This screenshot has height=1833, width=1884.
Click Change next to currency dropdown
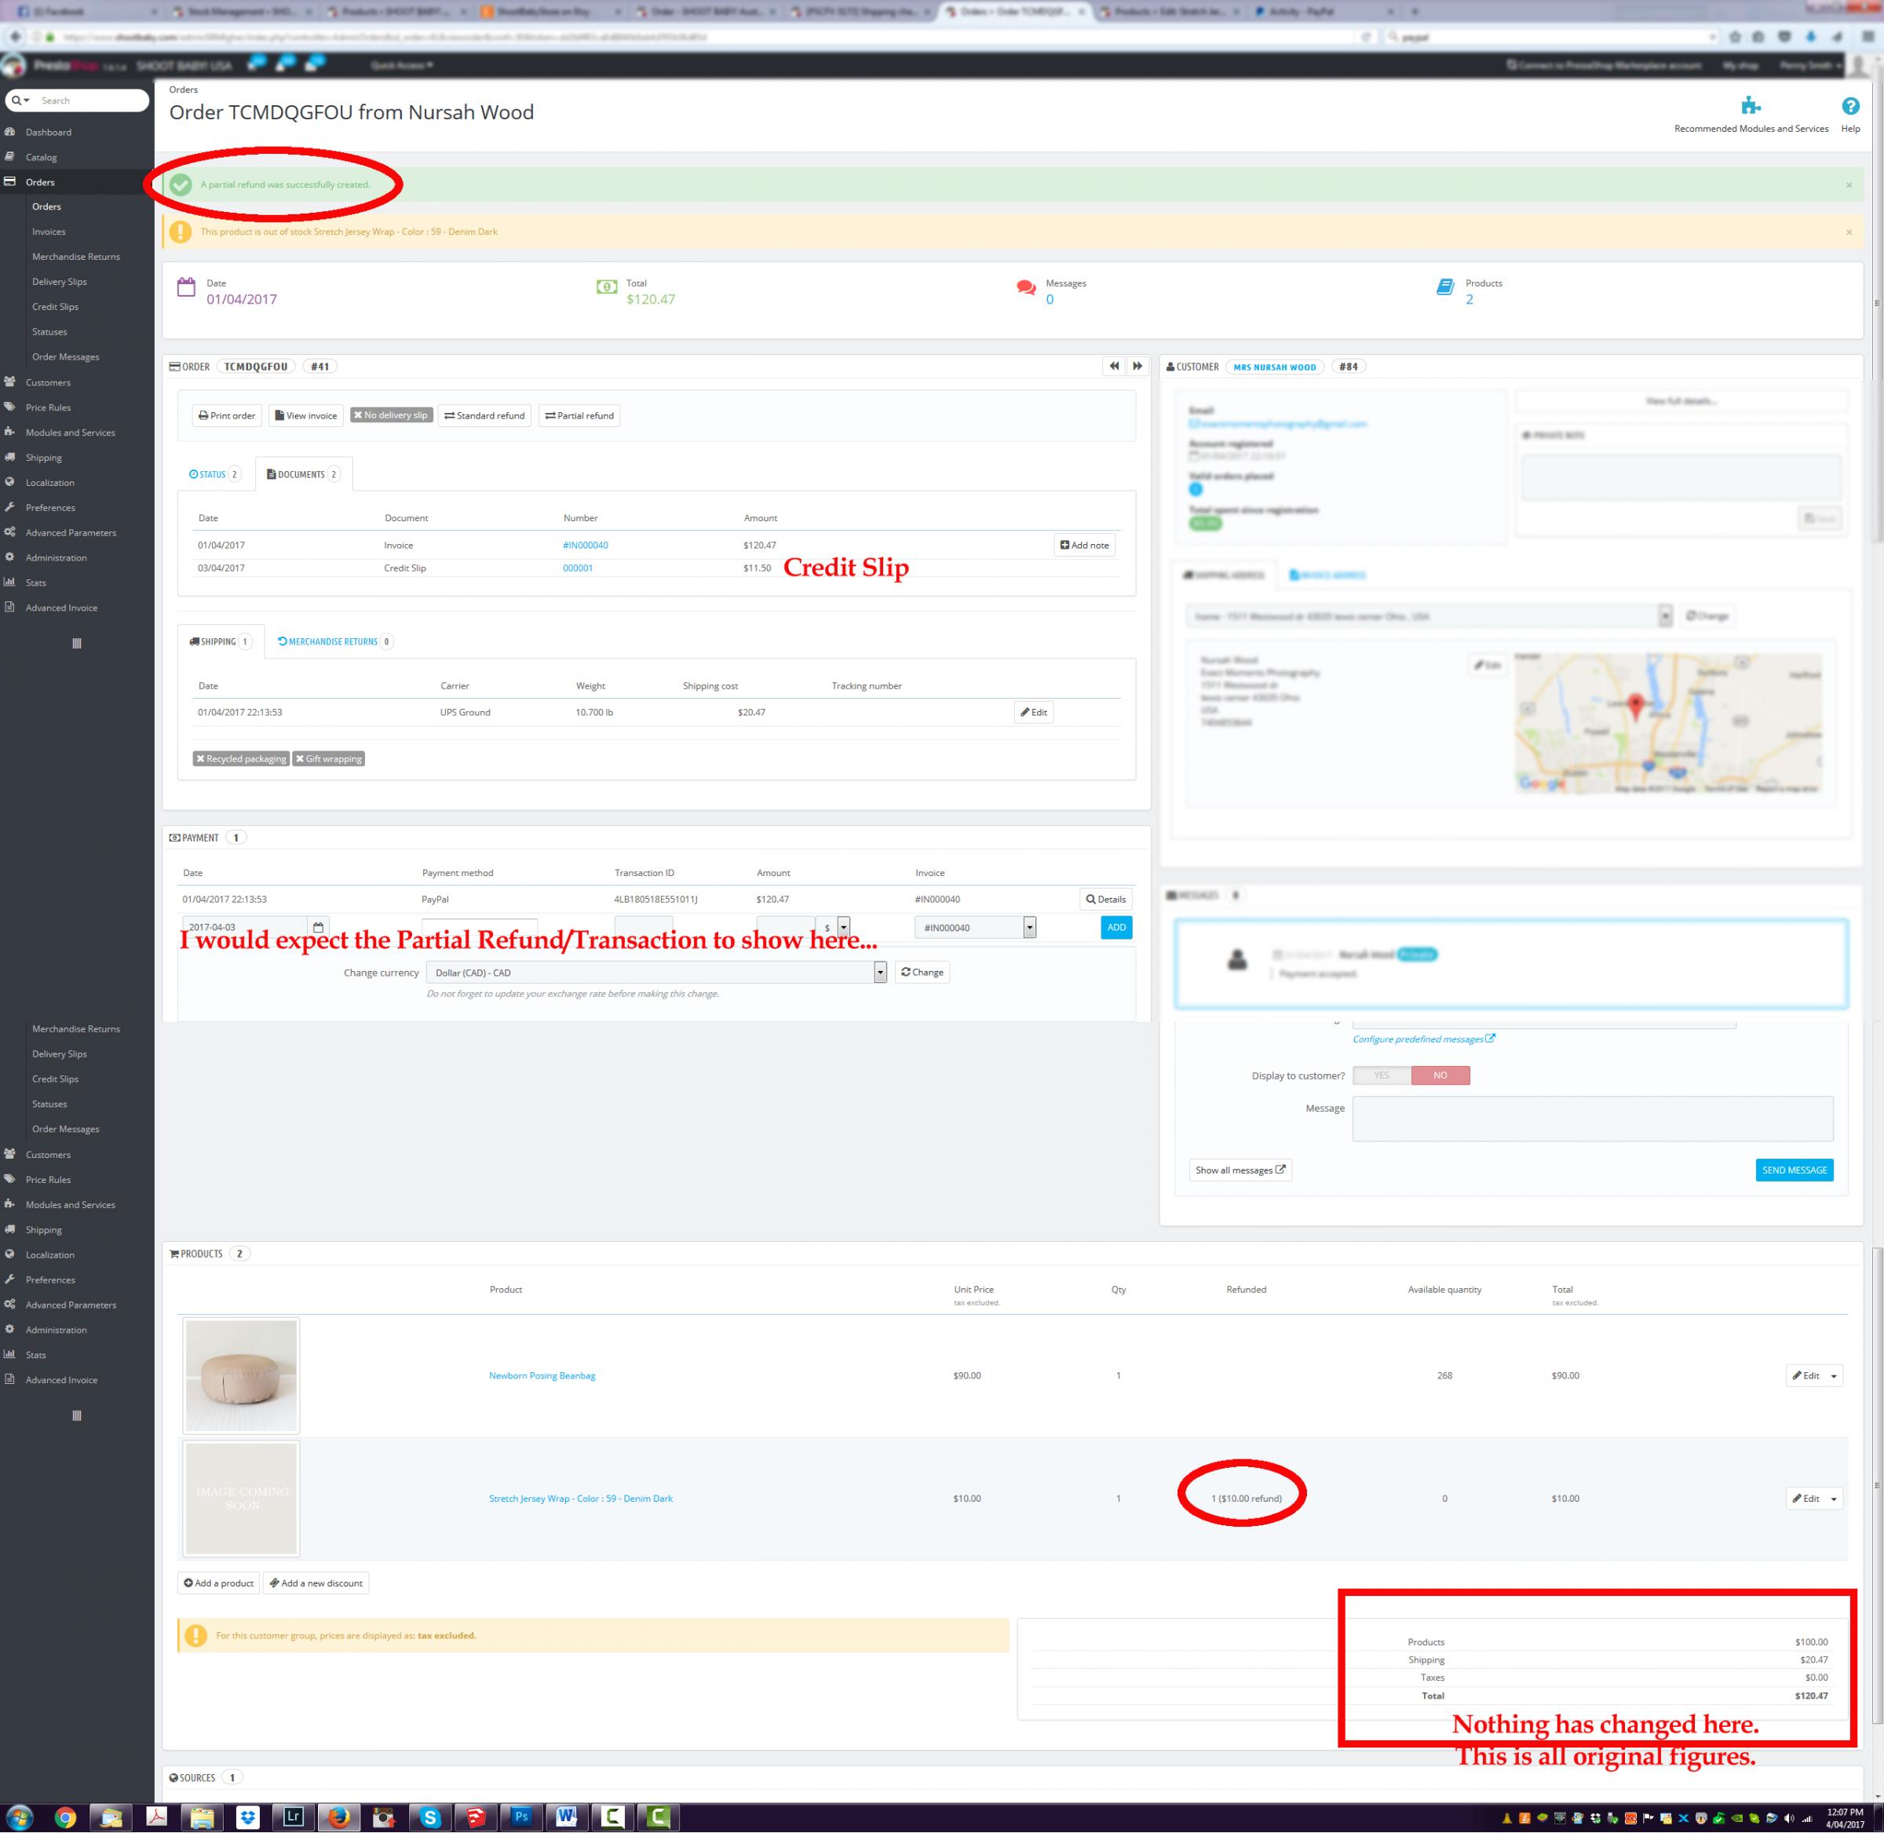pos(922,973)
